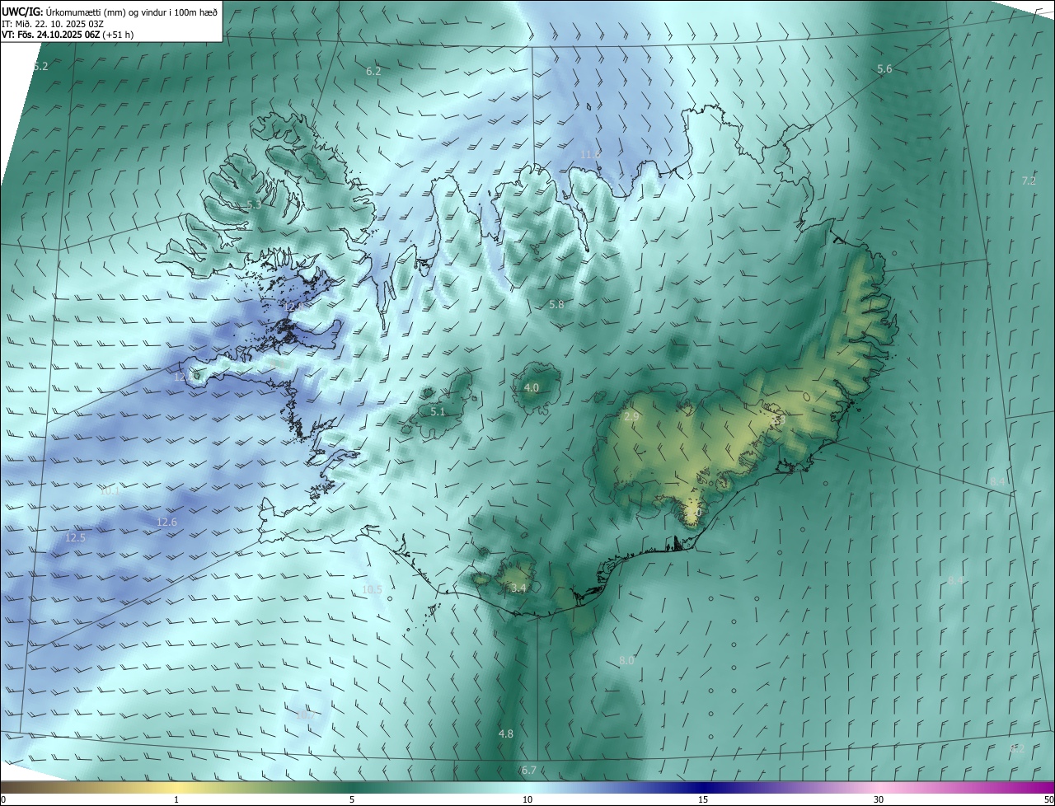Click the colorbar tick label 10

pyautogui.click(x=527, y=799)
